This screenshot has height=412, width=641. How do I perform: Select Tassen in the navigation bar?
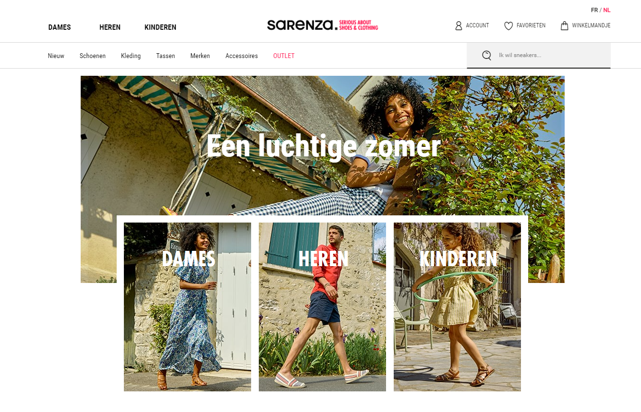click(x=166, y=56)
